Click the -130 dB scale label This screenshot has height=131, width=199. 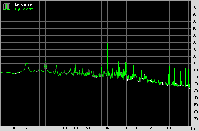195,91
